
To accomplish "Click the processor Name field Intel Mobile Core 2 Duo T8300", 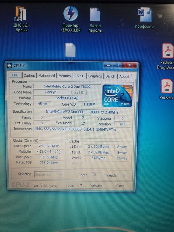I will [67, 87].
